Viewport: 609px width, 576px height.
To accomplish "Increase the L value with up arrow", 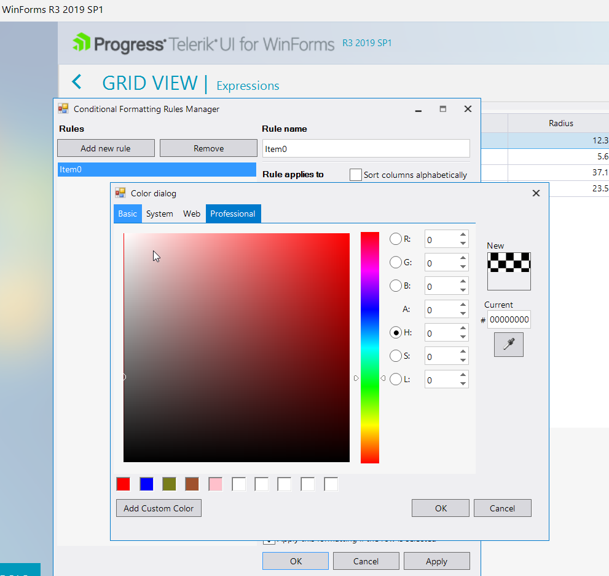I will (463, 375).
